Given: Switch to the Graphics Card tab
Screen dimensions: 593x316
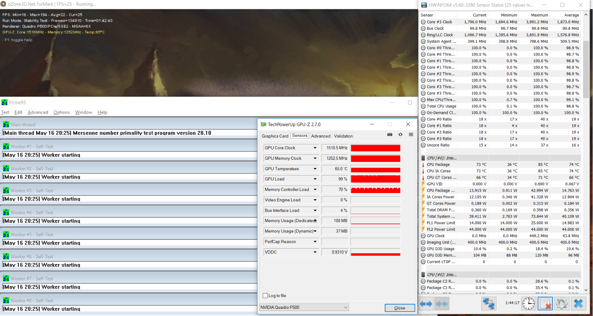Looking at the screenshot, I should click(x=275, y=136).
